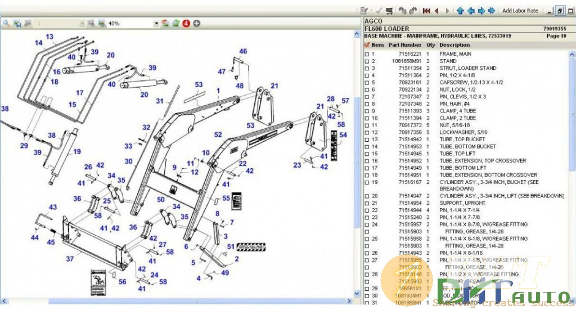The height and width of the screenshot is (310, 576).
Task: Jump to first page using red rewind icon
Action: [x=426, y=11]
